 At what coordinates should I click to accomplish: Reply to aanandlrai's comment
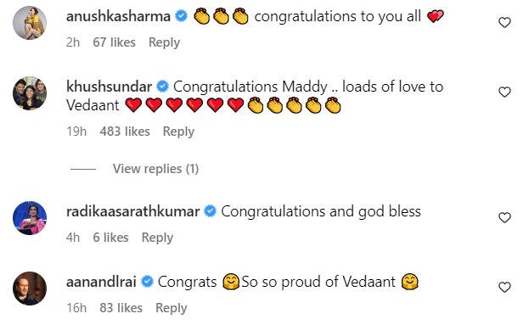172,308
